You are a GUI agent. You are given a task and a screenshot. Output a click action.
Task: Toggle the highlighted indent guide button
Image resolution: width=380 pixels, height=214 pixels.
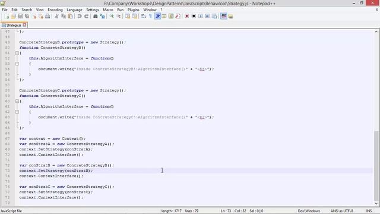tap(157, 16)
